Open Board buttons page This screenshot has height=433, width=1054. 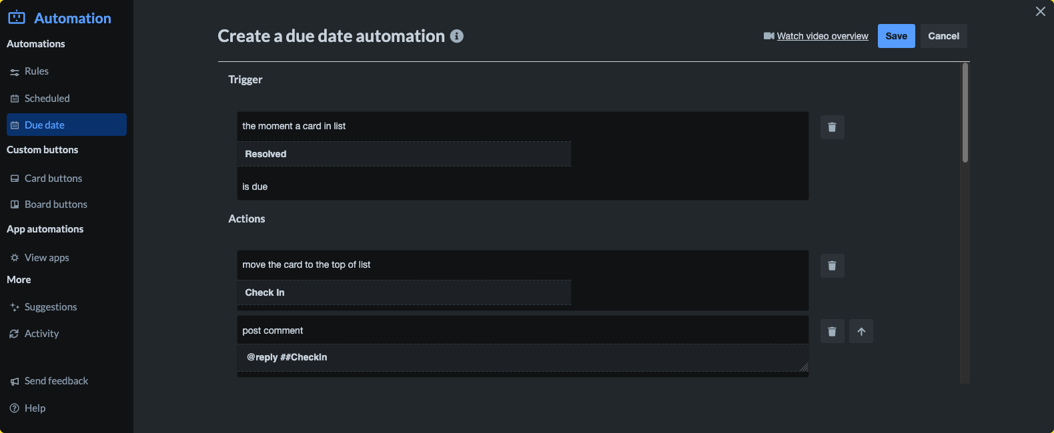coord(56,205)
